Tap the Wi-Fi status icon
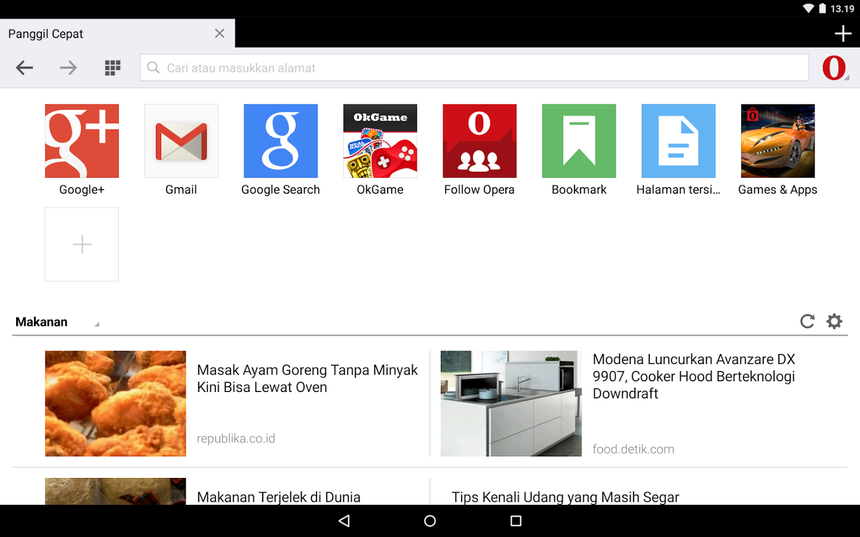This screenshot has height=537, width=860. (x=809, y=8)
